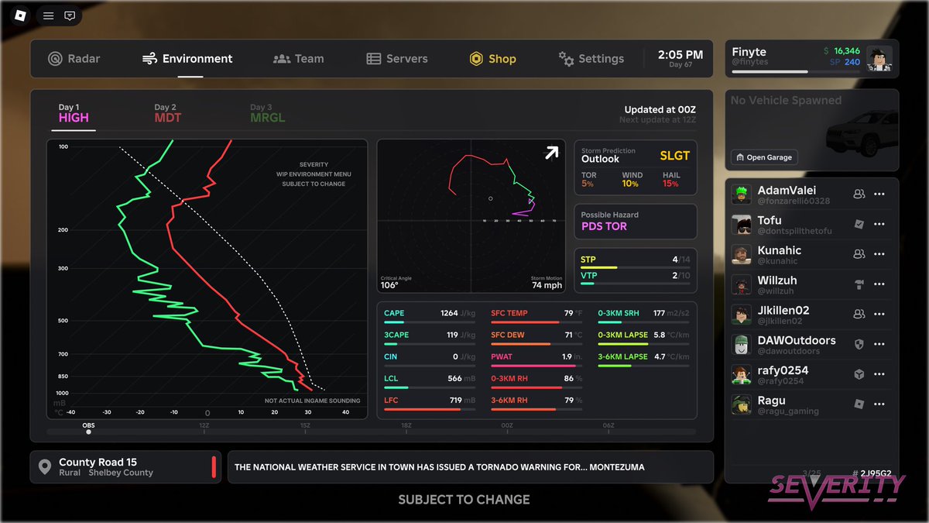Open the chat bubble icon
Viewport: 929px width, 523px height.
click(x=70, y=15)
